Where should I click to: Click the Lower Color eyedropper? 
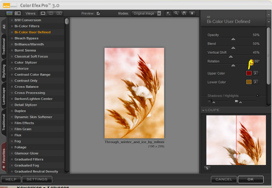(x=256, y=82)
